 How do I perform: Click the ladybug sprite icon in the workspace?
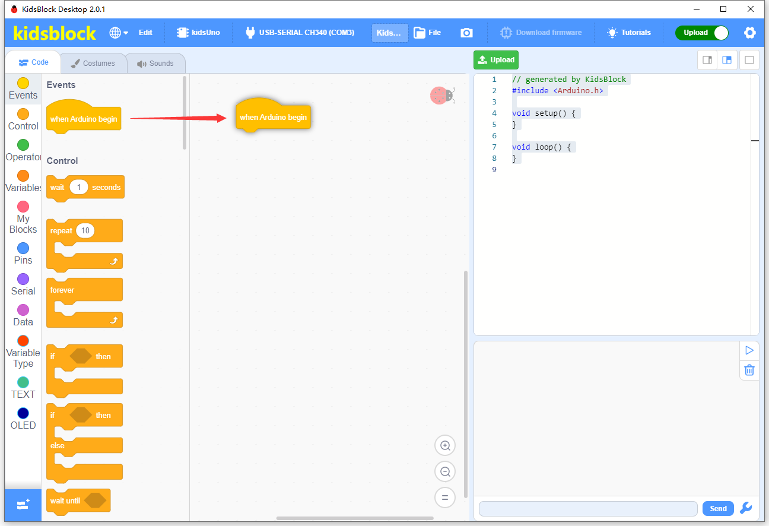coord(442,96)
